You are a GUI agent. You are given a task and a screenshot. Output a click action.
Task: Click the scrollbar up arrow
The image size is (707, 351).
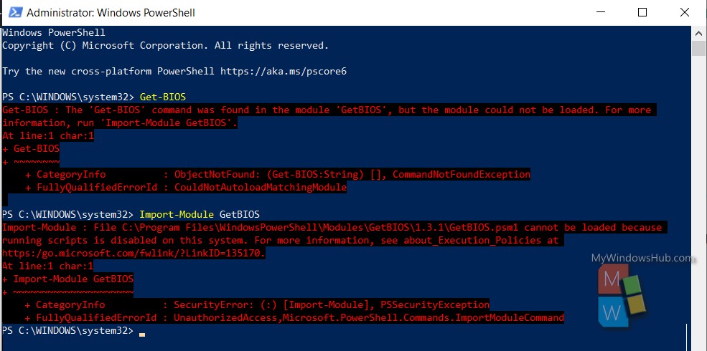(699, 33)
